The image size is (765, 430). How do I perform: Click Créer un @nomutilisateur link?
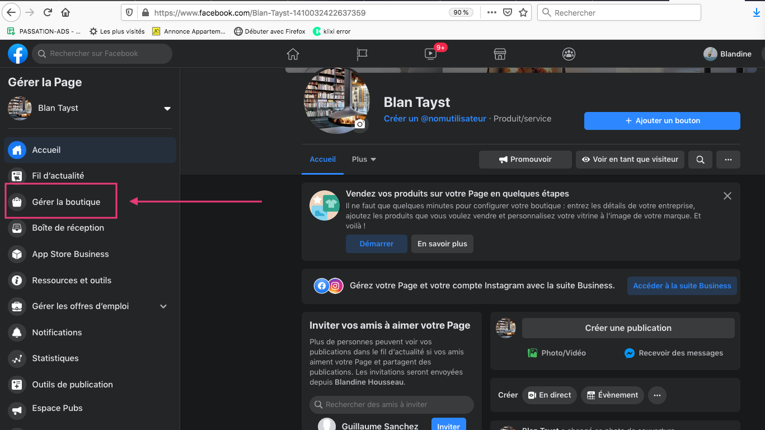click(x=435, y=119)
